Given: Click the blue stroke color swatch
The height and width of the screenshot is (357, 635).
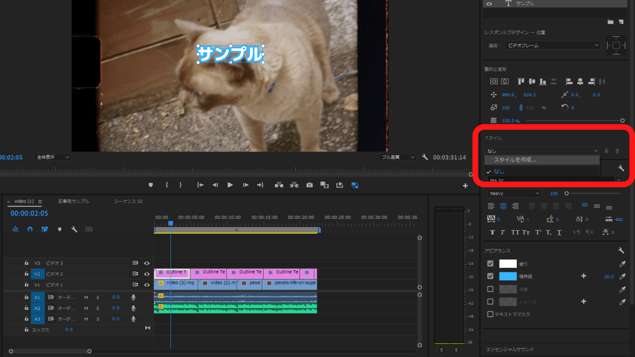Looking at the screenshot, I should coord(508,276).
